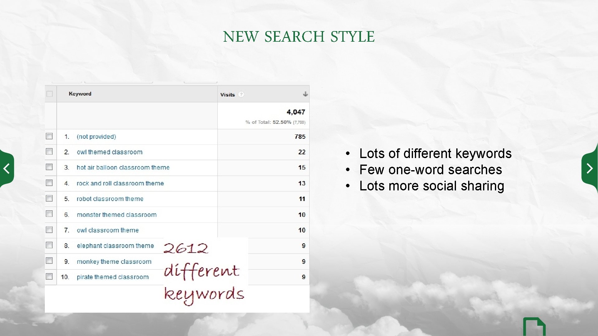Viewport: 598px width, 336px height.
Task: Go to previous slide arrow
Action: [7, 169]
